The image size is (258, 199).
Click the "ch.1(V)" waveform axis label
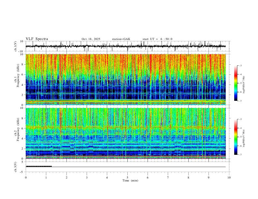point(15,46)
